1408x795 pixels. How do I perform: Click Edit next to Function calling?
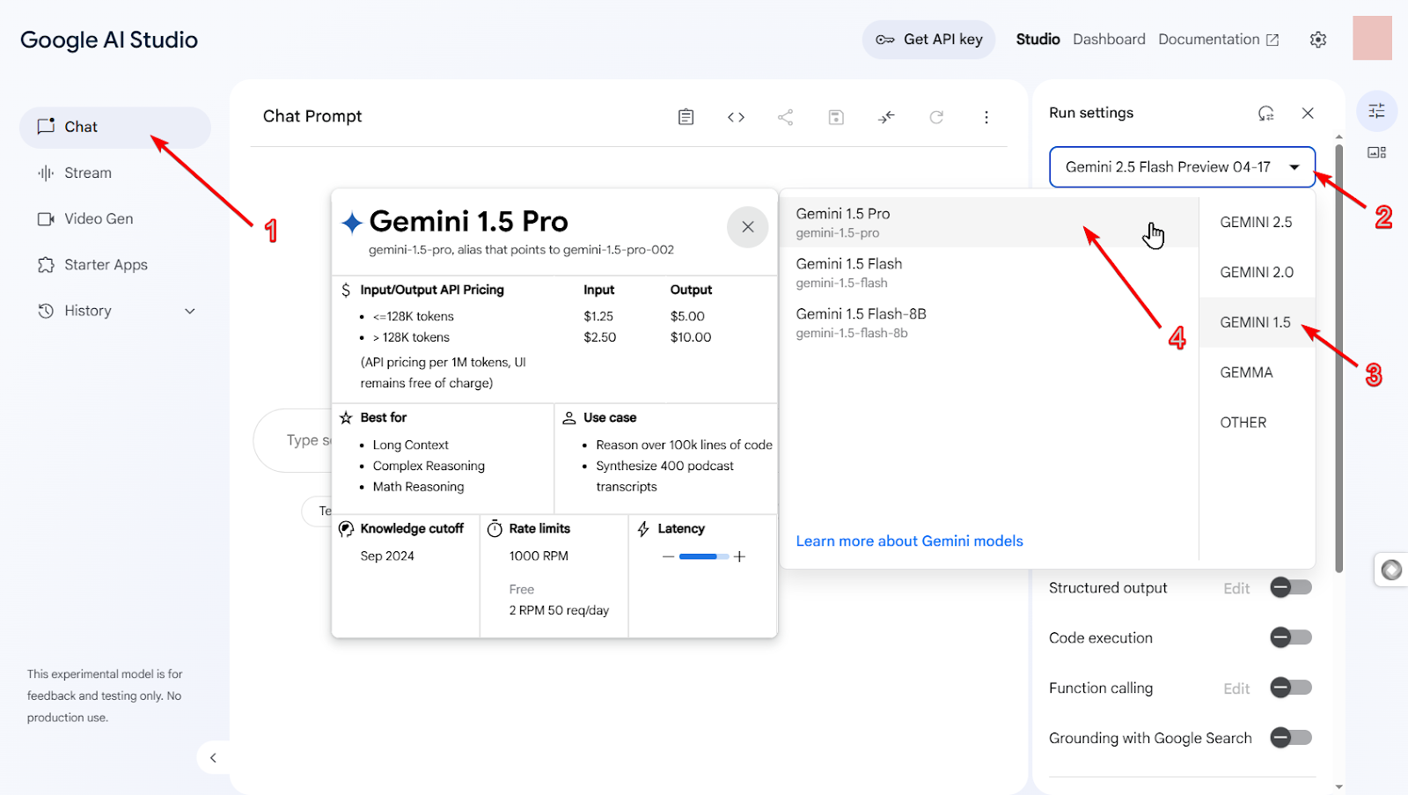pos(1236,688)
